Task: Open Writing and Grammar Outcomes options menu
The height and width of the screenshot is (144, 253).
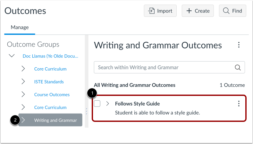Action: (239, 45)
